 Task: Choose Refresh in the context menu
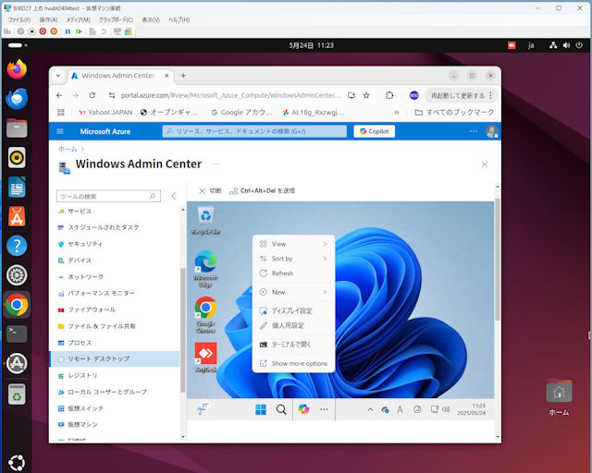coord(293,273)
